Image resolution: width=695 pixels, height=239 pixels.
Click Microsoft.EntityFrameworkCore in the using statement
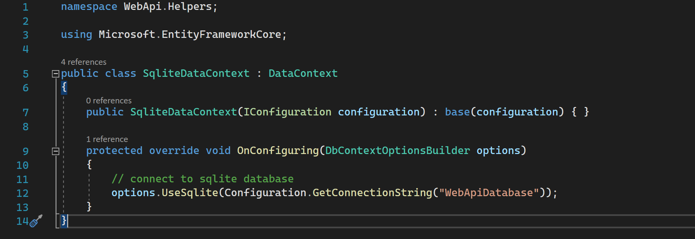190,34
